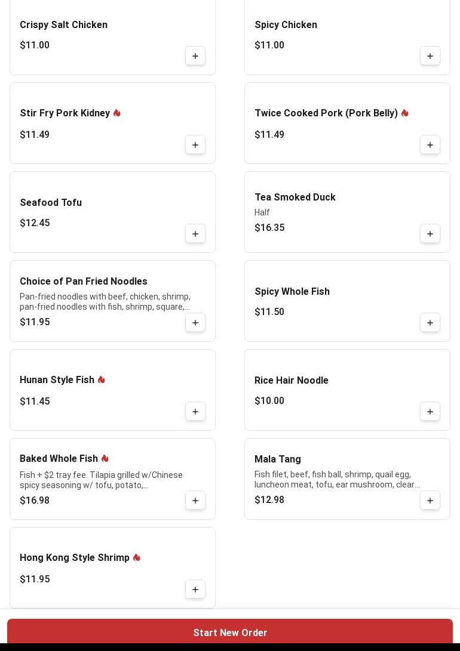
Task: Add Rice Hair Noodle using plus icon
Action: 430,412
